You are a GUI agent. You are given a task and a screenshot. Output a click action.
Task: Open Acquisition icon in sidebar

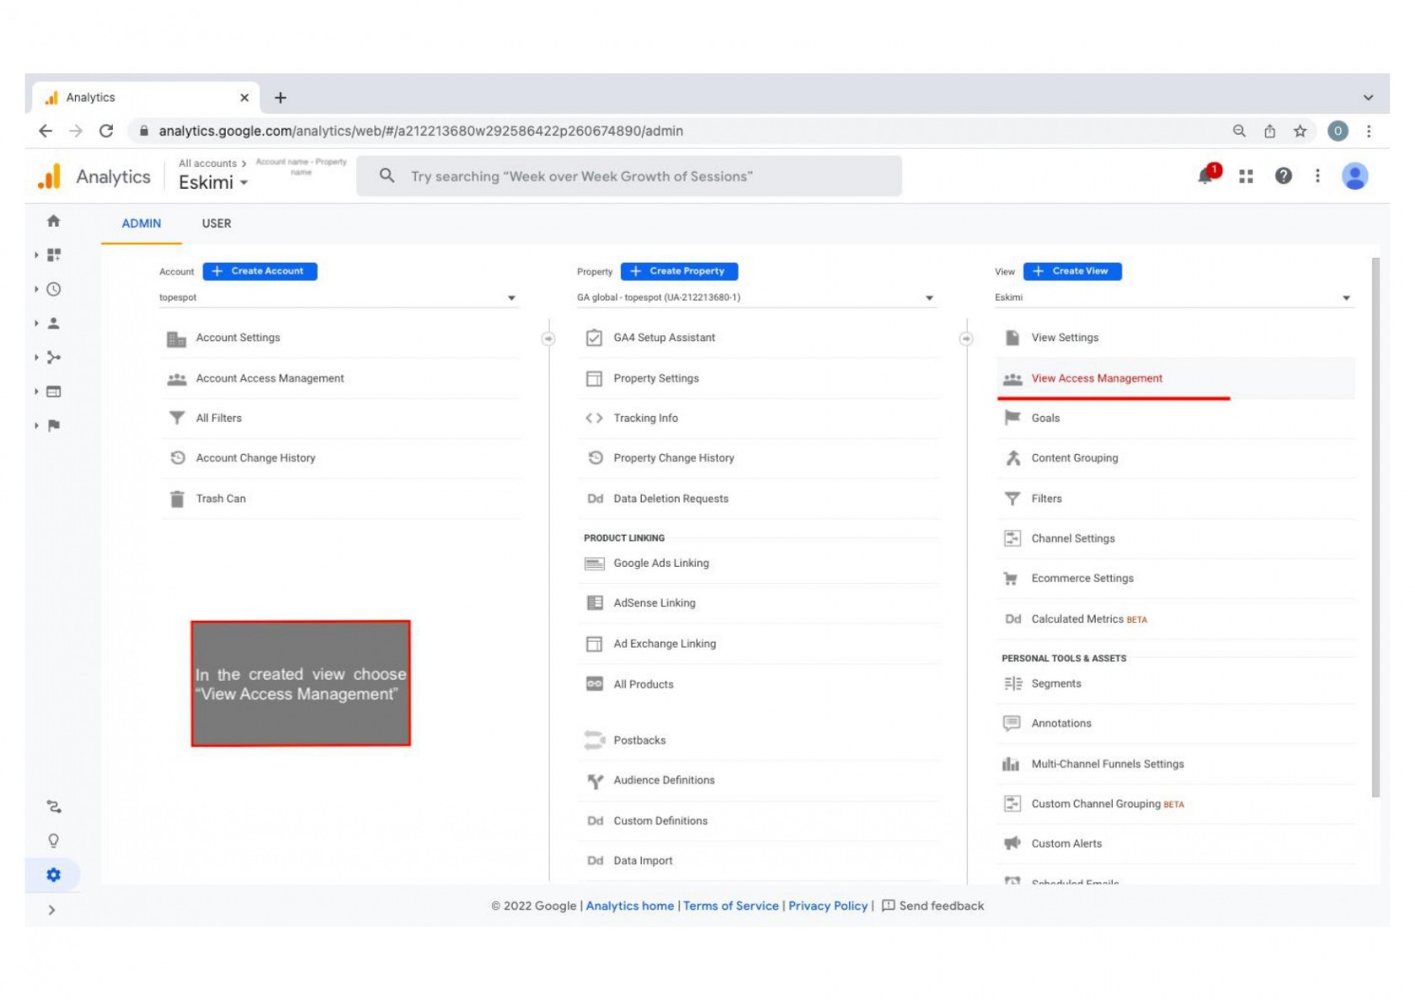click(54, 357)
